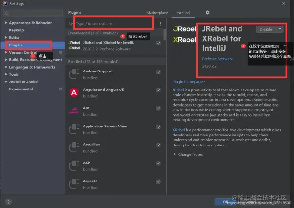Click the Downloaded (1 of 1 enabled) header
Screen dimensions: 294x208
[93, 33]
